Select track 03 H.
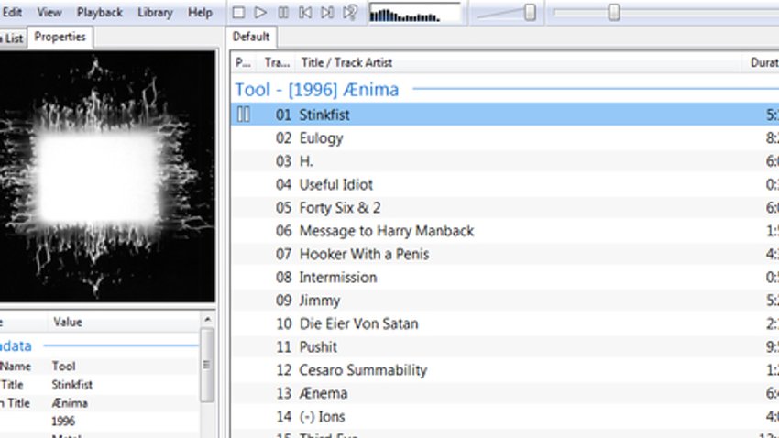Screen dimensions: 779x438 (505, 161)
